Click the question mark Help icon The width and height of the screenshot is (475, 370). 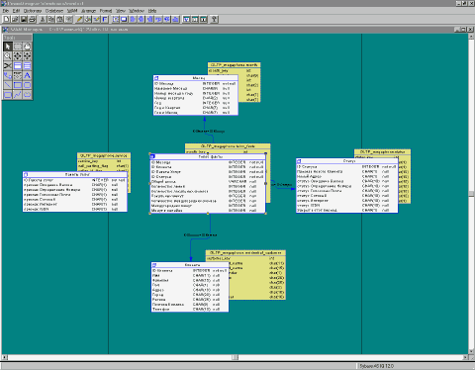pyautogui.click(x=214, y=20)
